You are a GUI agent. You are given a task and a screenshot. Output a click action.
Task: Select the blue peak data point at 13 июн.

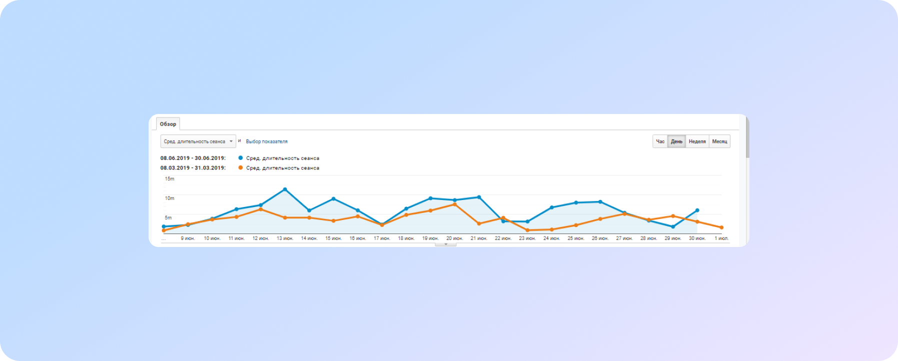pyautogui.click(x=285, y=189)
